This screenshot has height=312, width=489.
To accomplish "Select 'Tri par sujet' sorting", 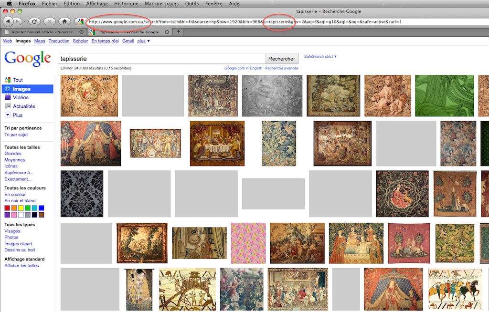I will (16, 135).
